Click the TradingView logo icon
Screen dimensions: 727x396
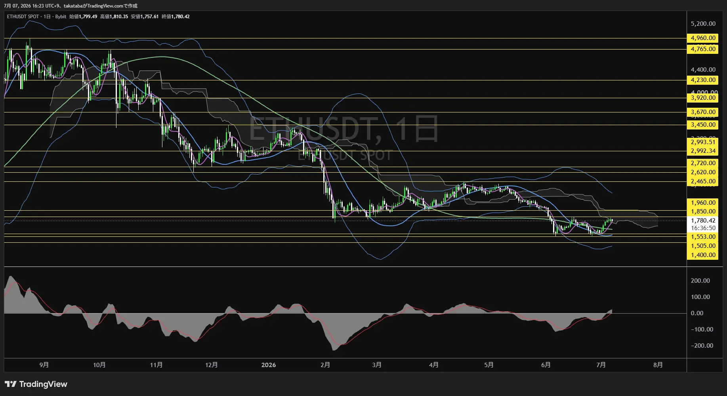(x=11, y=384)
